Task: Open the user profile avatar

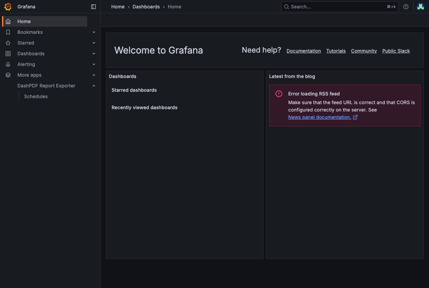Action: [421, 7]
